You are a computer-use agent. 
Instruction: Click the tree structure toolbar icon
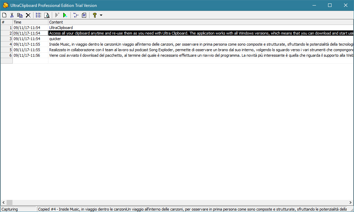[x=76, y=15]
